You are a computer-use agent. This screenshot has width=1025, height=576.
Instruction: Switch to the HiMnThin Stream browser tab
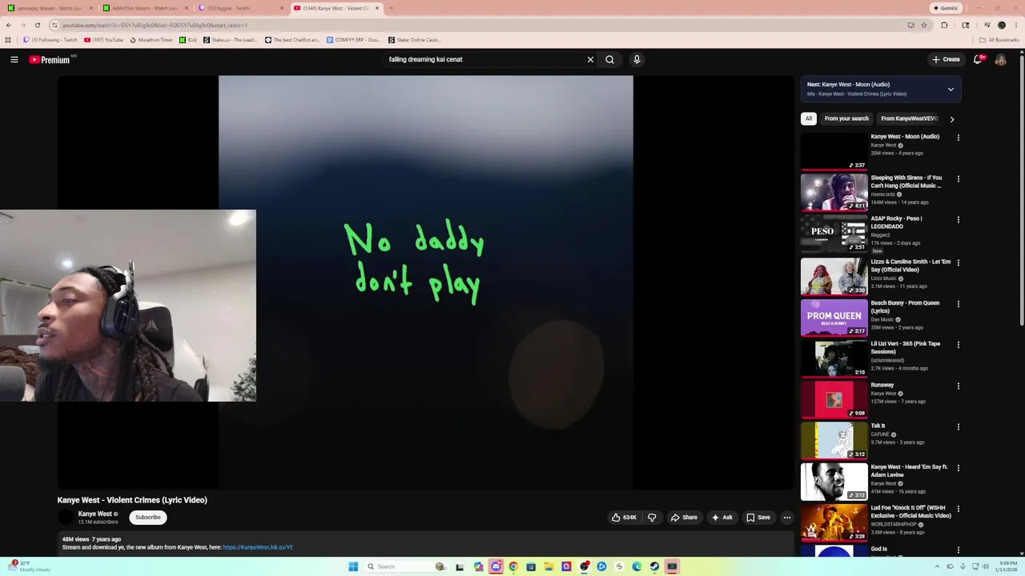click(146, 8)
